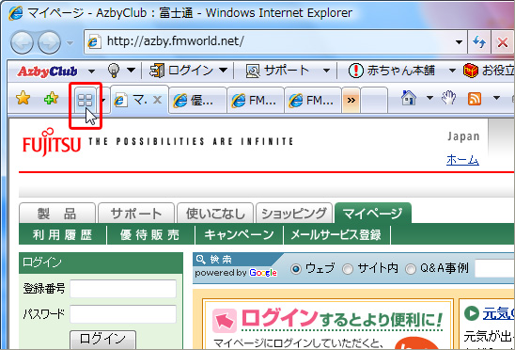The image size is (515, 350).
Task: Click the サポート toolbar button
Action: point(277,71)
